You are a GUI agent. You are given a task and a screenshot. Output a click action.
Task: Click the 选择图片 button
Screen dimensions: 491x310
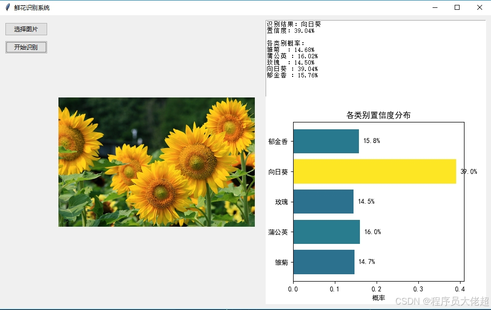(27, 29)
